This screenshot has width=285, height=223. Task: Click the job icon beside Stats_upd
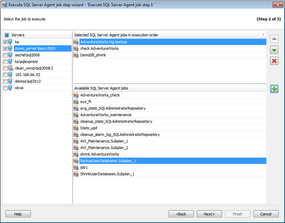pyautogui.click(x=76, y=128)
